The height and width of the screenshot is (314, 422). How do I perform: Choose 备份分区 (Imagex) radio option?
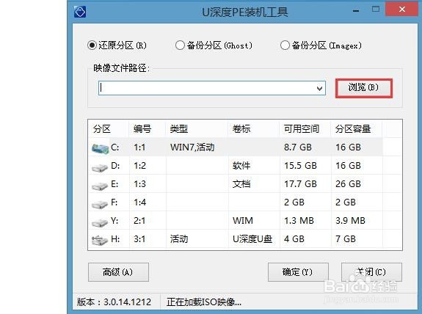(321, 45)
